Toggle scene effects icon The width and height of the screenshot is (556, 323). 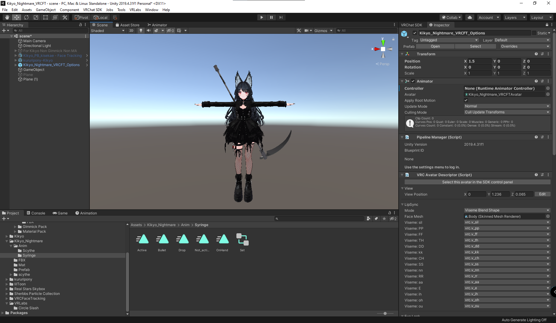156,31
